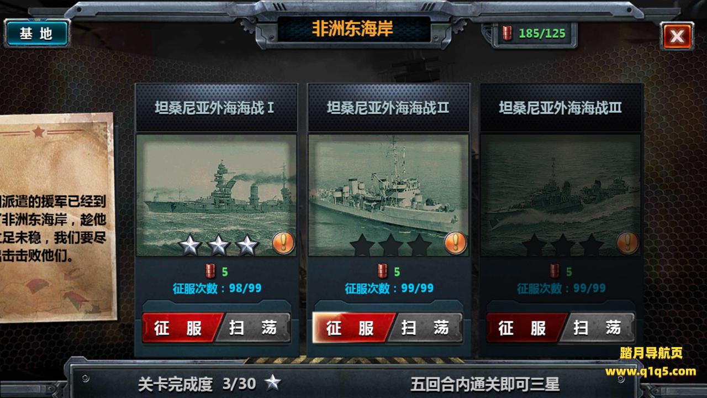The height and width of the screenshot is (398, 707).
Task: Click the info icon on 坦桑尼亚外海海战Ⅱ card
Action: [456, 242]
